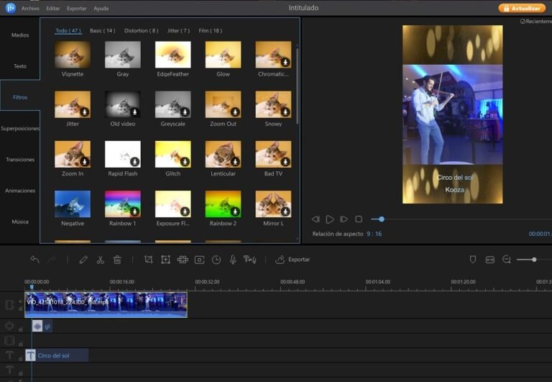This screenshot has height=382, width=552.
Task: Click the speech-to-text icon
Action: coord(249,260)
